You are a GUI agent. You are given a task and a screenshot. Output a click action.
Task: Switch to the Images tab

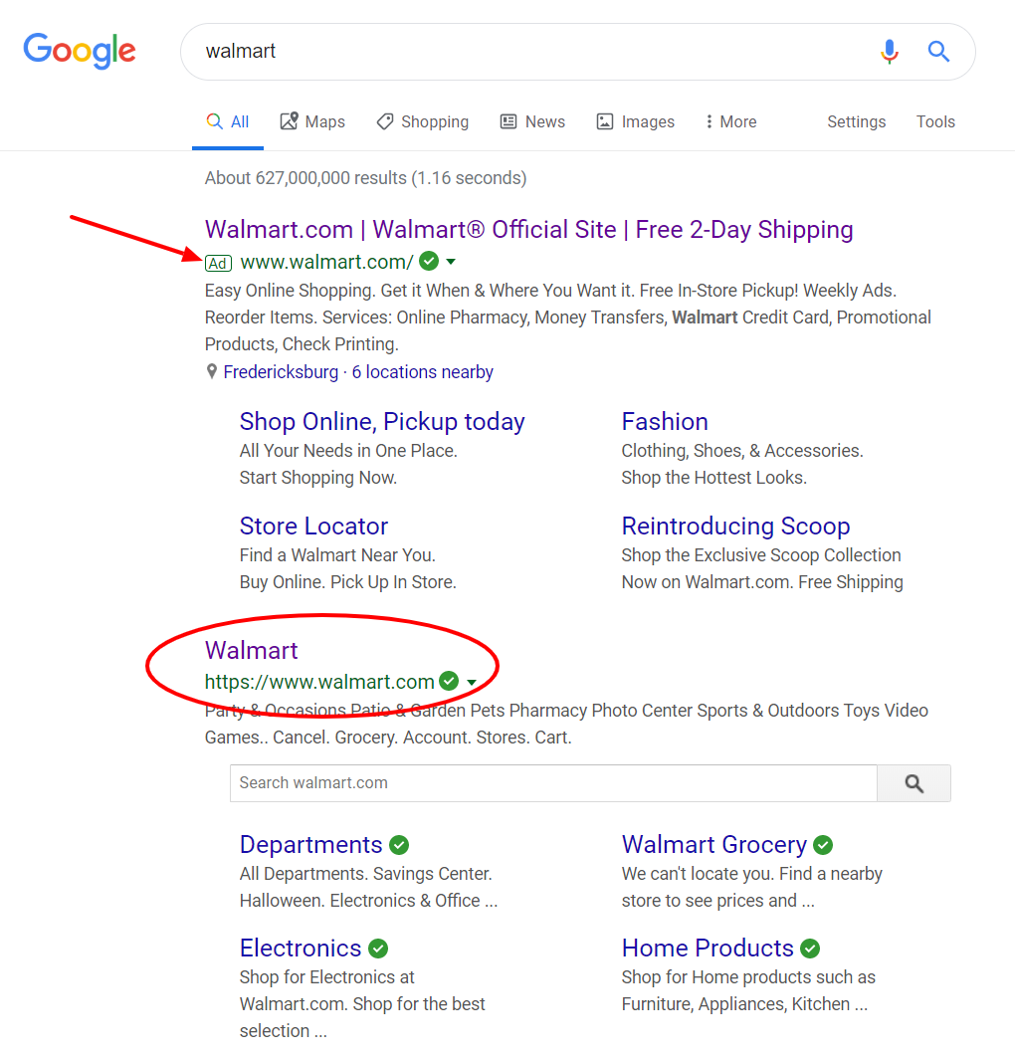(636, 122)
